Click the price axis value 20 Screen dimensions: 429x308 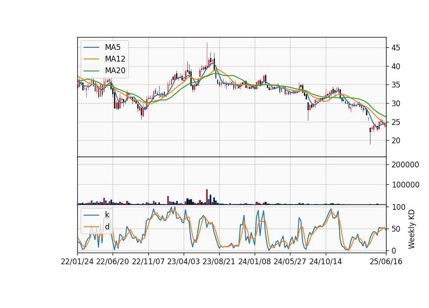pos(395,141)
